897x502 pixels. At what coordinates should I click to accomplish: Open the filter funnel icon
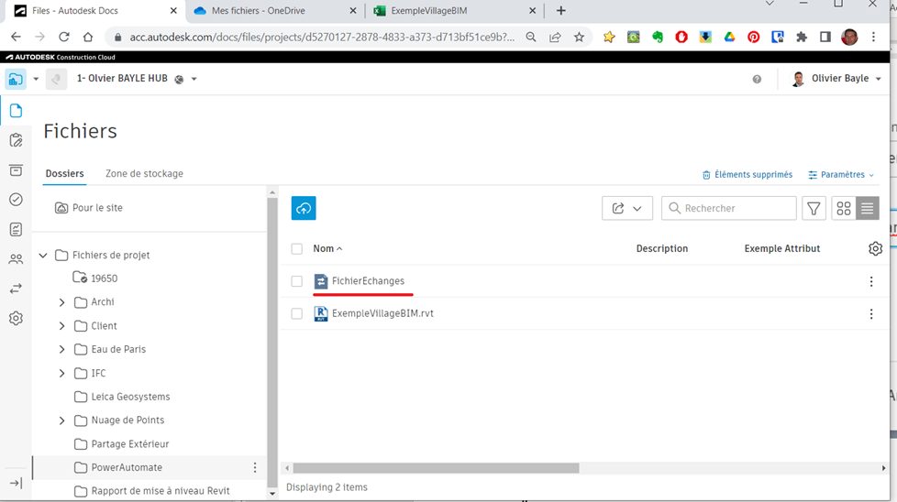(814, 208)
